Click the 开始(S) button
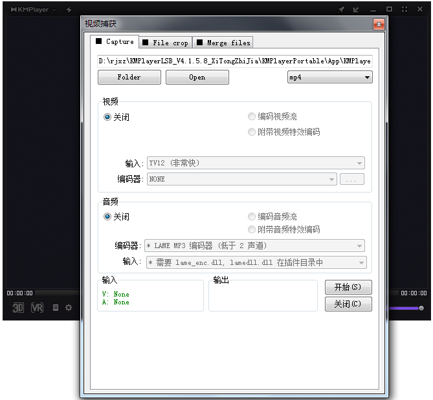Screen dimensions: 433x400 [348, 288]
